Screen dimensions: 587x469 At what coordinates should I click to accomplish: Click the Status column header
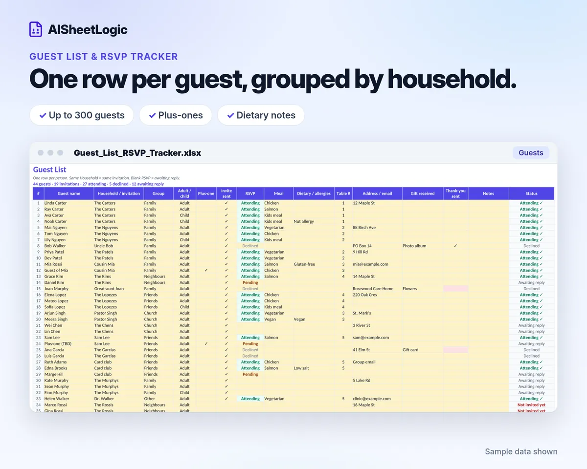pos(531,193)
